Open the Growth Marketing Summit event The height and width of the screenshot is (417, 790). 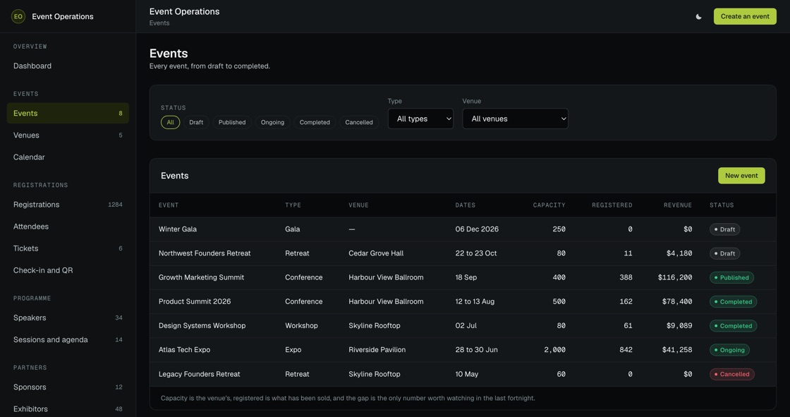[201, 277]
